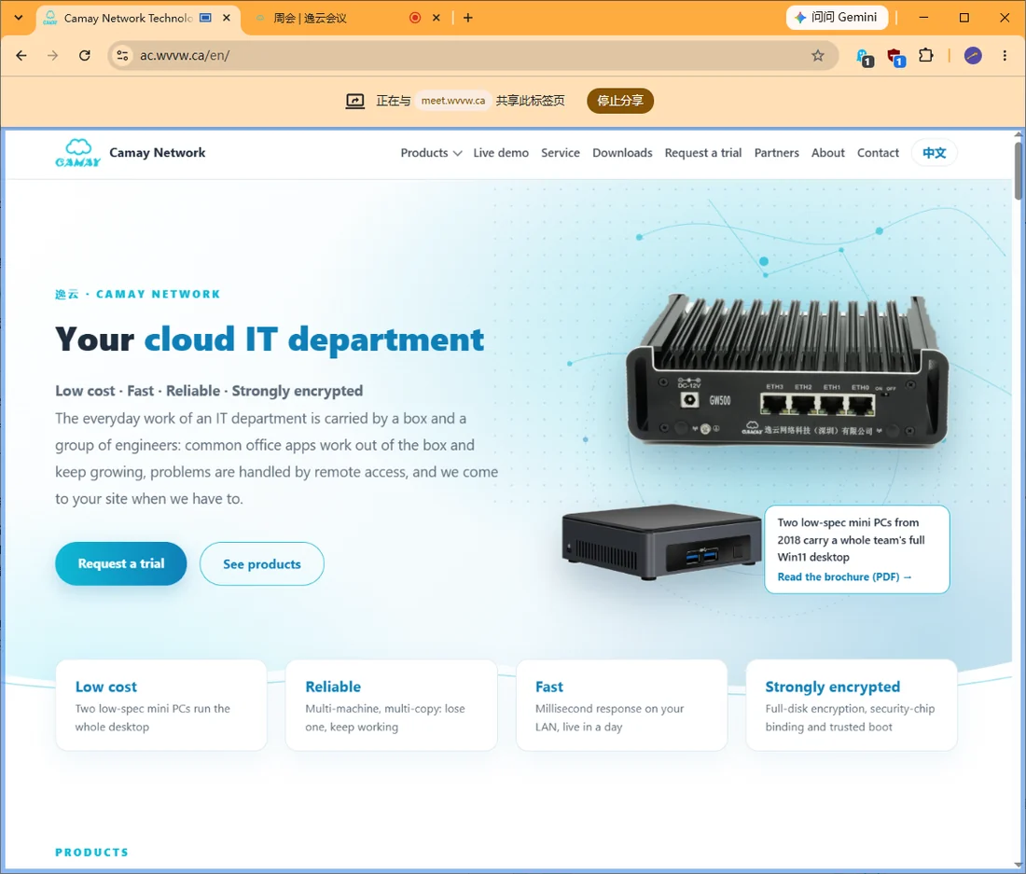Click the mini PC product image

pos(662,542)
